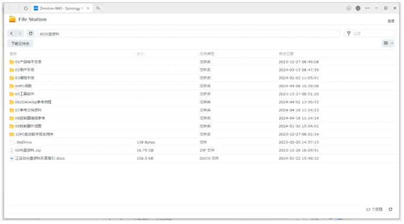Select the 05工具软件 folder name
Viewport: 404px width, 224px height.
click(x=24, y=94)
